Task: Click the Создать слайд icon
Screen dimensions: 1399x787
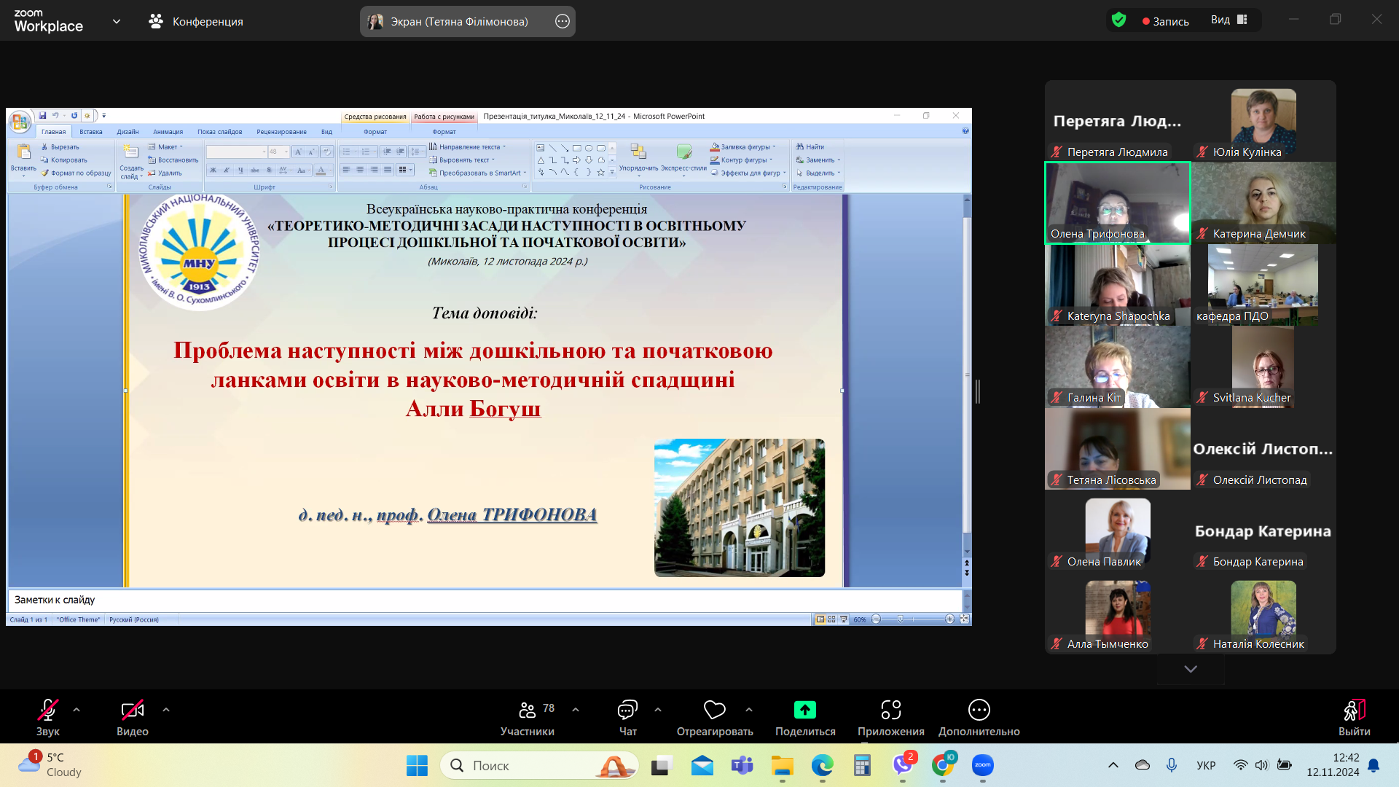Action: pos(131,152)
